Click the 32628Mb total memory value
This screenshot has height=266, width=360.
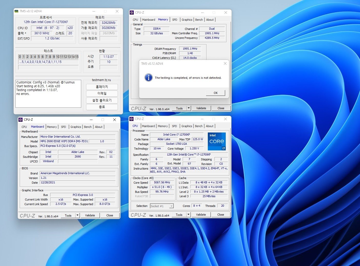pos(109,23)
